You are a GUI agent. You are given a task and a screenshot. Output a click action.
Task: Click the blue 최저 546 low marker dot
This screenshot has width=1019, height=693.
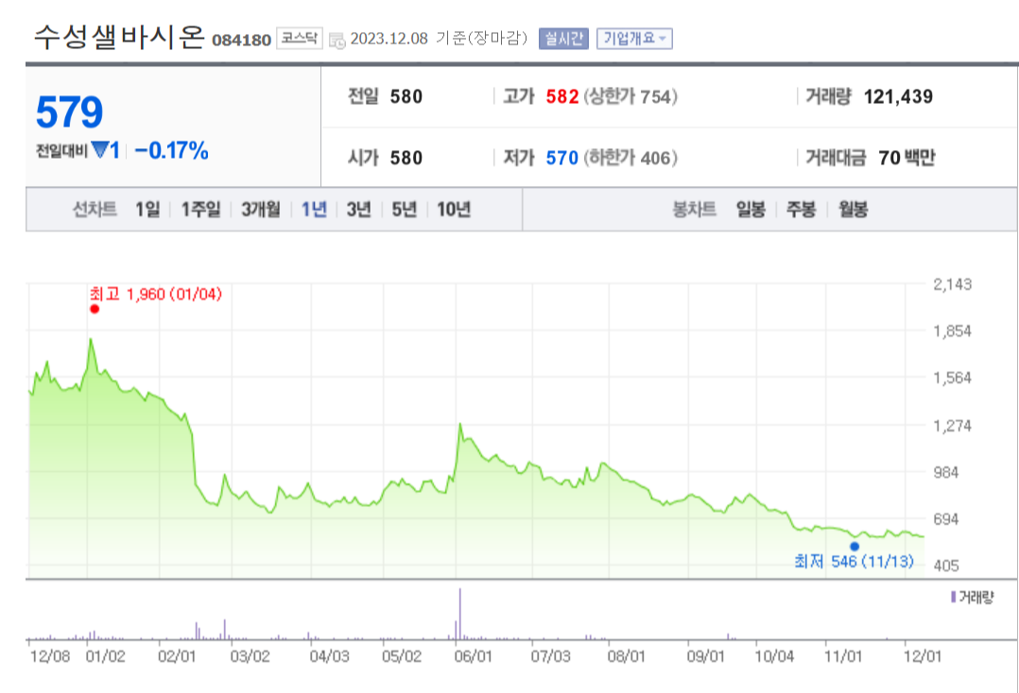(855, 547)
